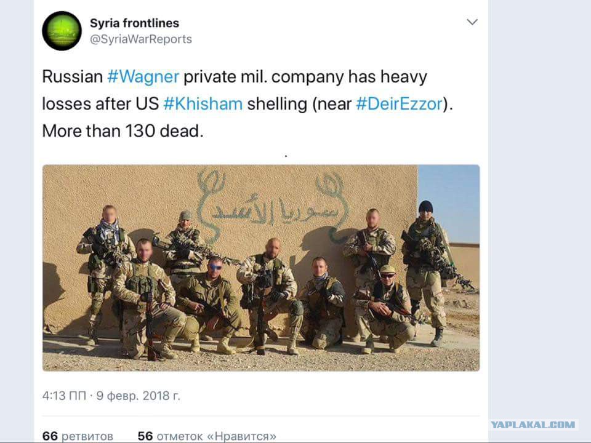Follow the #Khisham hashtag link
The width and height of the screenshot is (591, 443).
tap(203, 103)
